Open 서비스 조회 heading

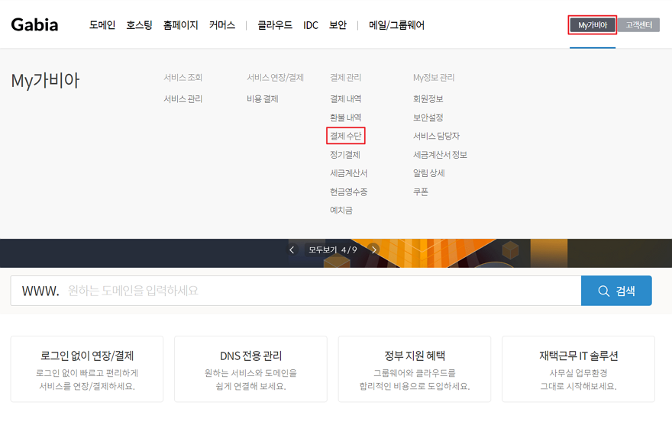(x=183, y=78)
